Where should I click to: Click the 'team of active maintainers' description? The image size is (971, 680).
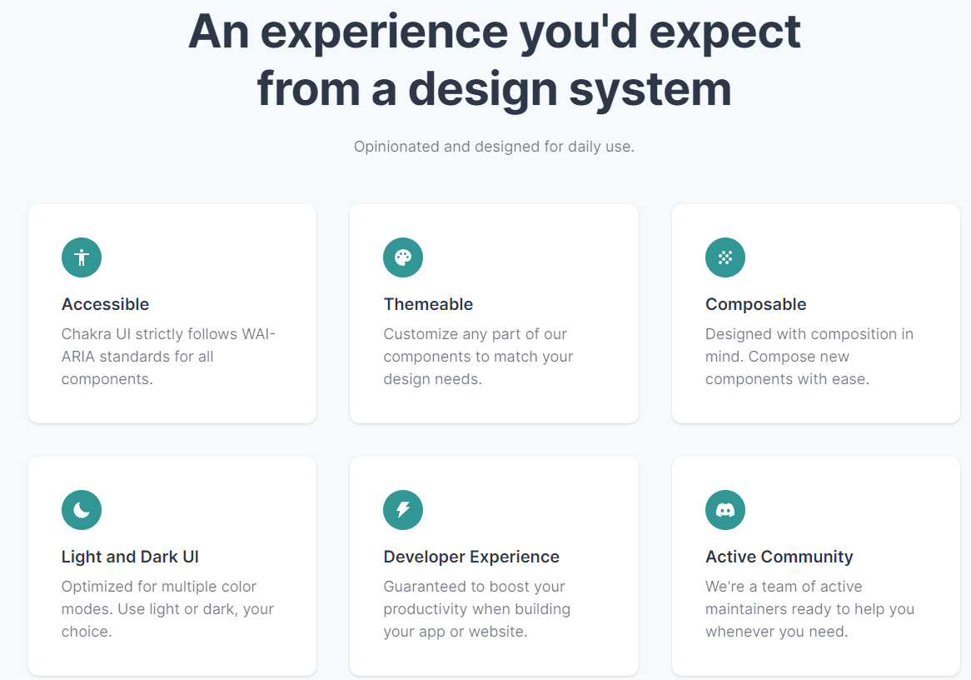click(810, 609)
